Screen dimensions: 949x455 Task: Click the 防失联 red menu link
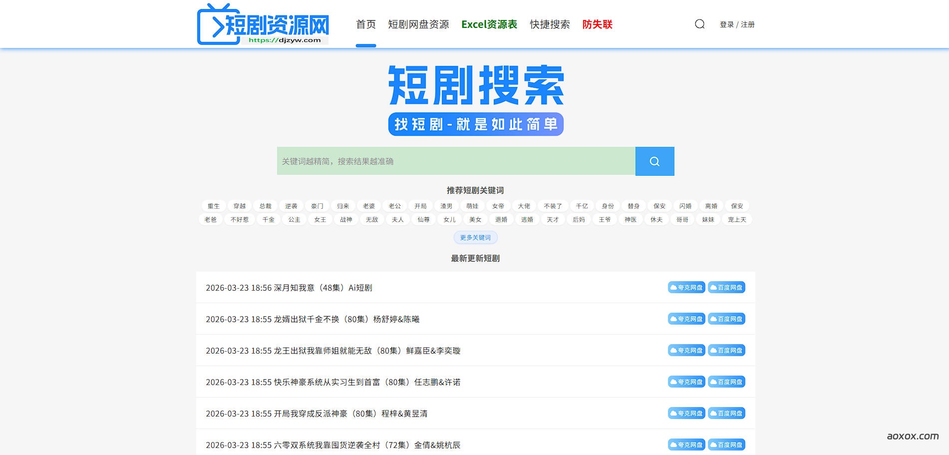tap(597, 24)
